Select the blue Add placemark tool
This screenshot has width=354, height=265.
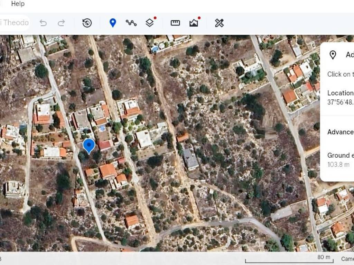[113, 23]
